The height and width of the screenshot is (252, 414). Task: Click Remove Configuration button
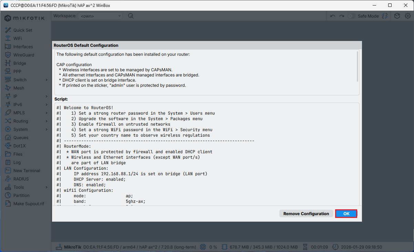(306, 214)
